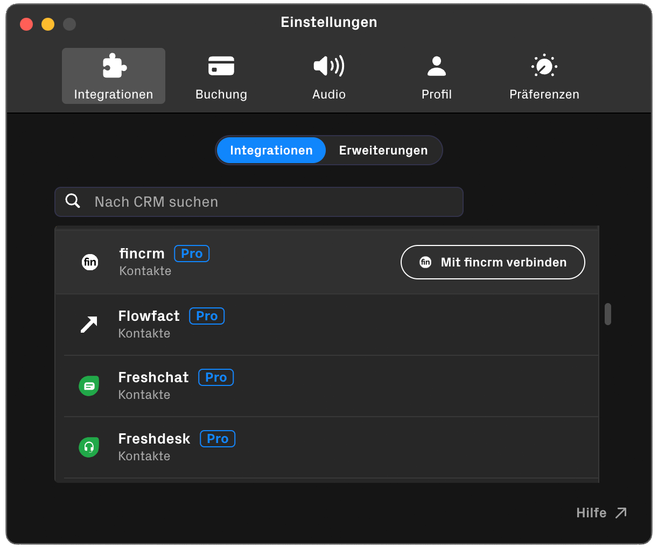The image size is (658, 548).
Task: Select the Integrationen segment toggle
Action: (271, 150)
